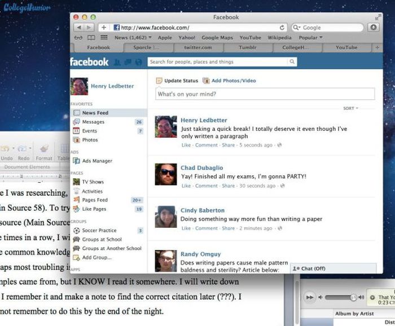This screenshot has width=395, height=326.
Task: Click the Messages sidebar icon
Action: coord(77,122)
